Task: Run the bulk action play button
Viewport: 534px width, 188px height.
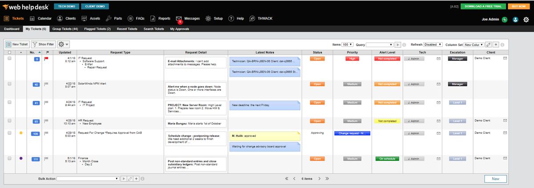Action: point(124,179)
